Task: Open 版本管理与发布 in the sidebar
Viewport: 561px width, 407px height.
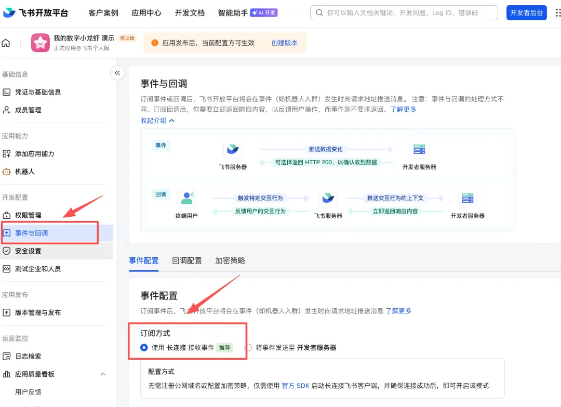Action: (38, 312)
